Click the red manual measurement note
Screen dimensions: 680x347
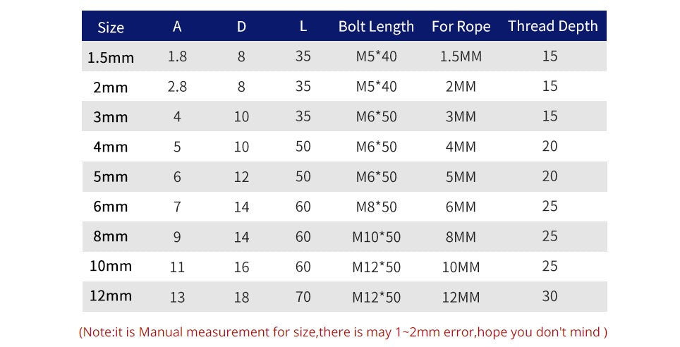pyautogui.click(x=344, y=331)
